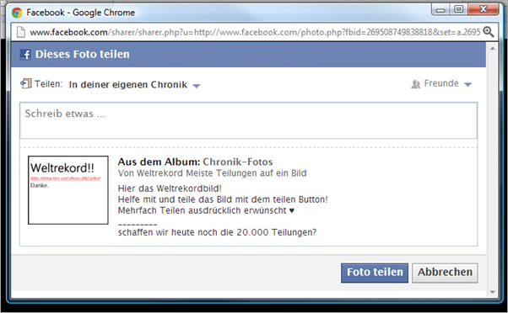Open the Chronik-Fotos album link

coord(238,162)
